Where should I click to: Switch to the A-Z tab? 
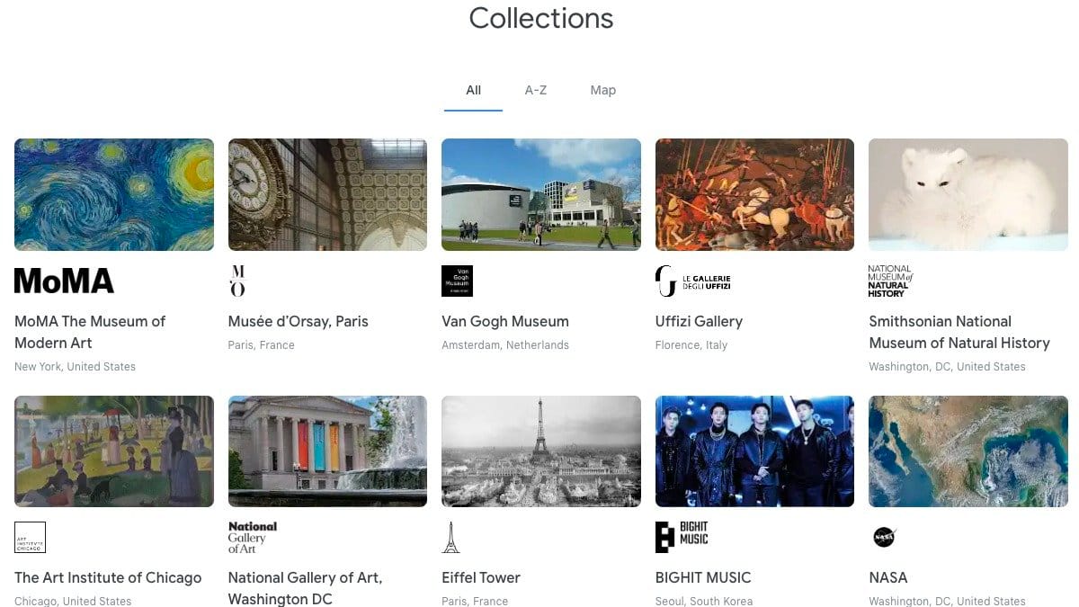tap(536, 90)
